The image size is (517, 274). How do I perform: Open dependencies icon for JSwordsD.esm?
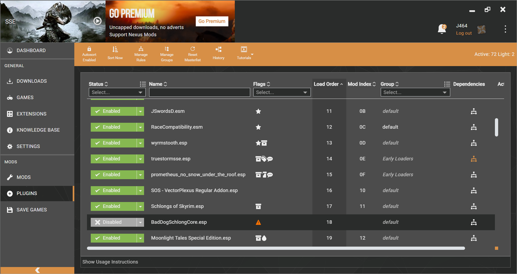[x=474, y=111]
